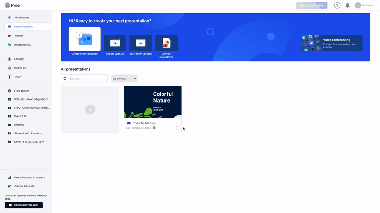Click the Create with AI icon
This screenshot has width=380, height=213.
(115, 43)
